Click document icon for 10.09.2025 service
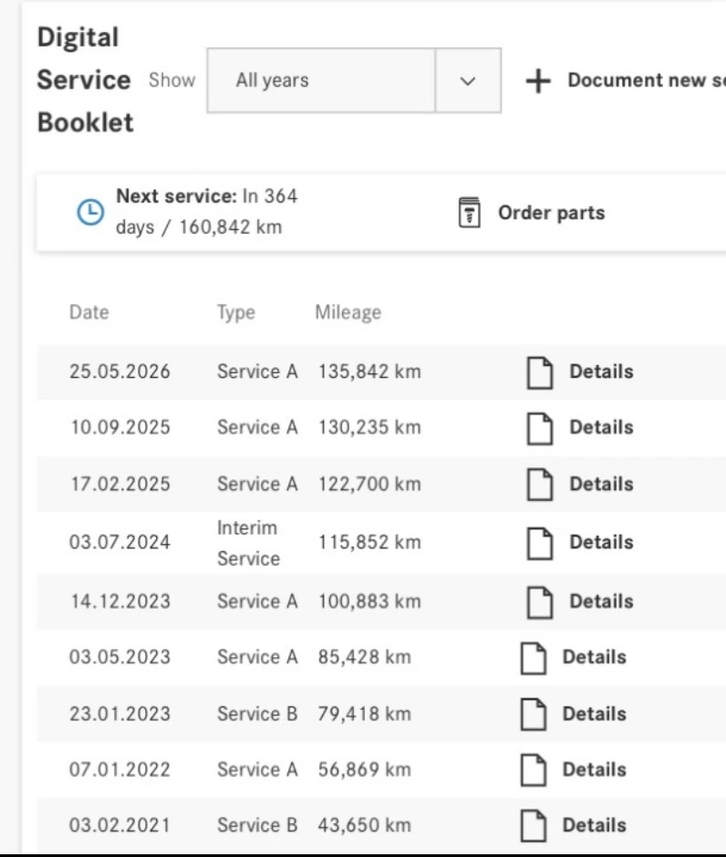 point(540,429)
